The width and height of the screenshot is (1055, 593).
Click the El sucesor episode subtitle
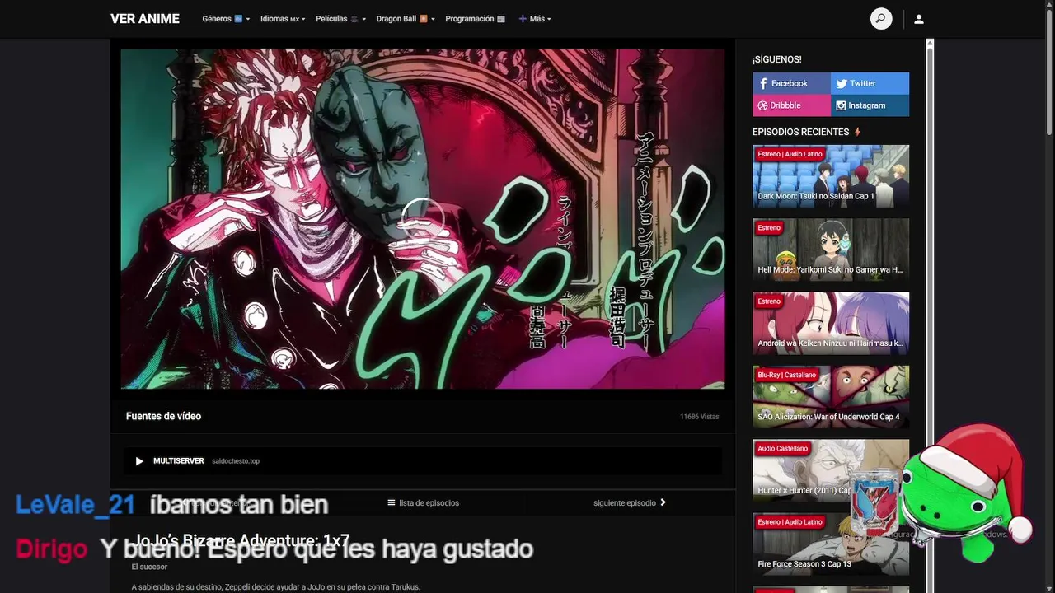(149, 567)
